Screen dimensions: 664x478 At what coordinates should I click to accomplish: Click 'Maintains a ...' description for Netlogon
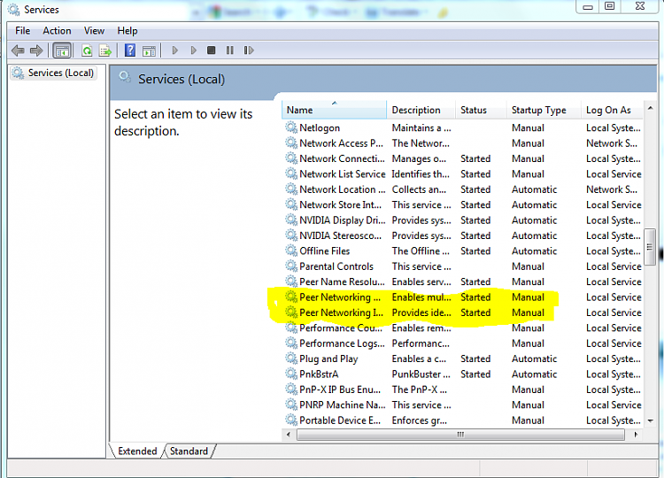(x=421, y=127)
